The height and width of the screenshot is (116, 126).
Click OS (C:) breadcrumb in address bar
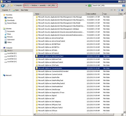point(27,5)
